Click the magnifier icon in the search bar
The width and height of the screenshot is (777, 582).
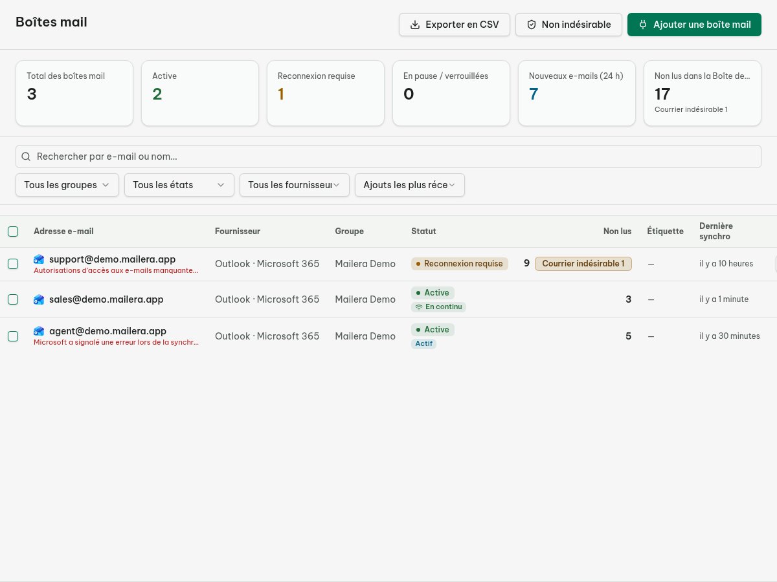point(27,156)
